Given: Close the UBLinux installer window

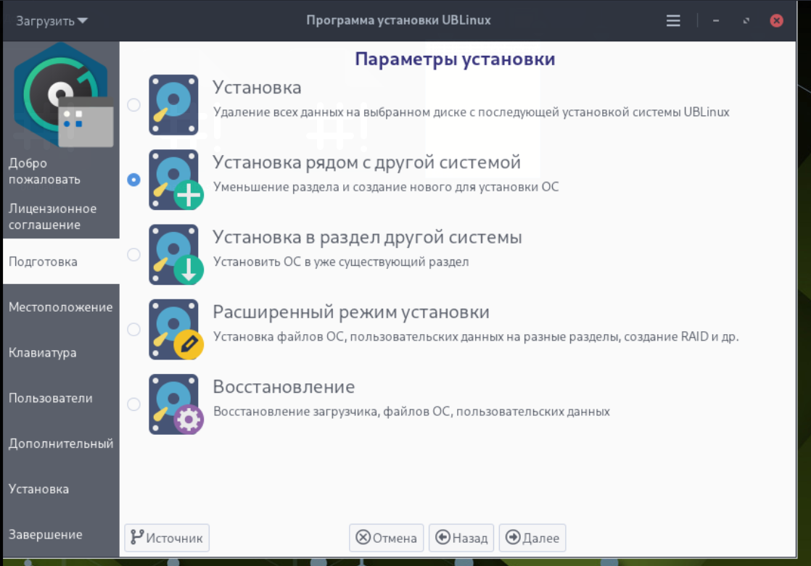Looking at the screenshot, I should (x=776, y=21).
